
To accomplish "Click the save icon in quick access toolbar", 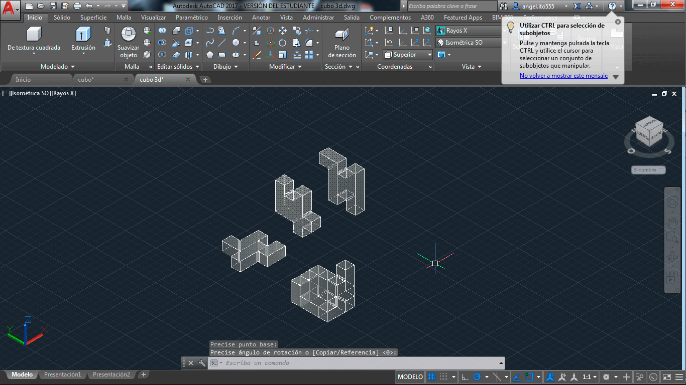I will [53, 6].
